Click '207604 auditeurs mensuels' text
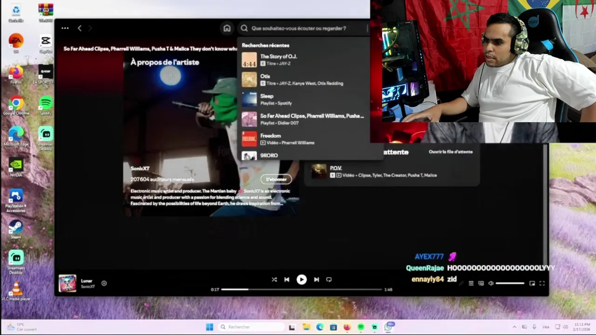This screenshot has height=335, width=596. coord(162,179)
